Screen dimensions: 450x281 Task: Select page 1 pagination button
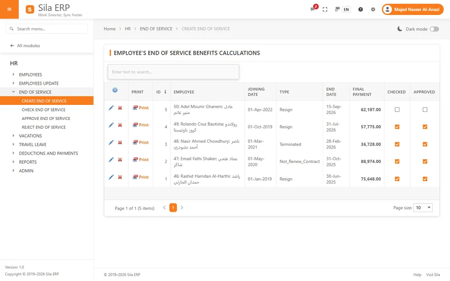173,207
